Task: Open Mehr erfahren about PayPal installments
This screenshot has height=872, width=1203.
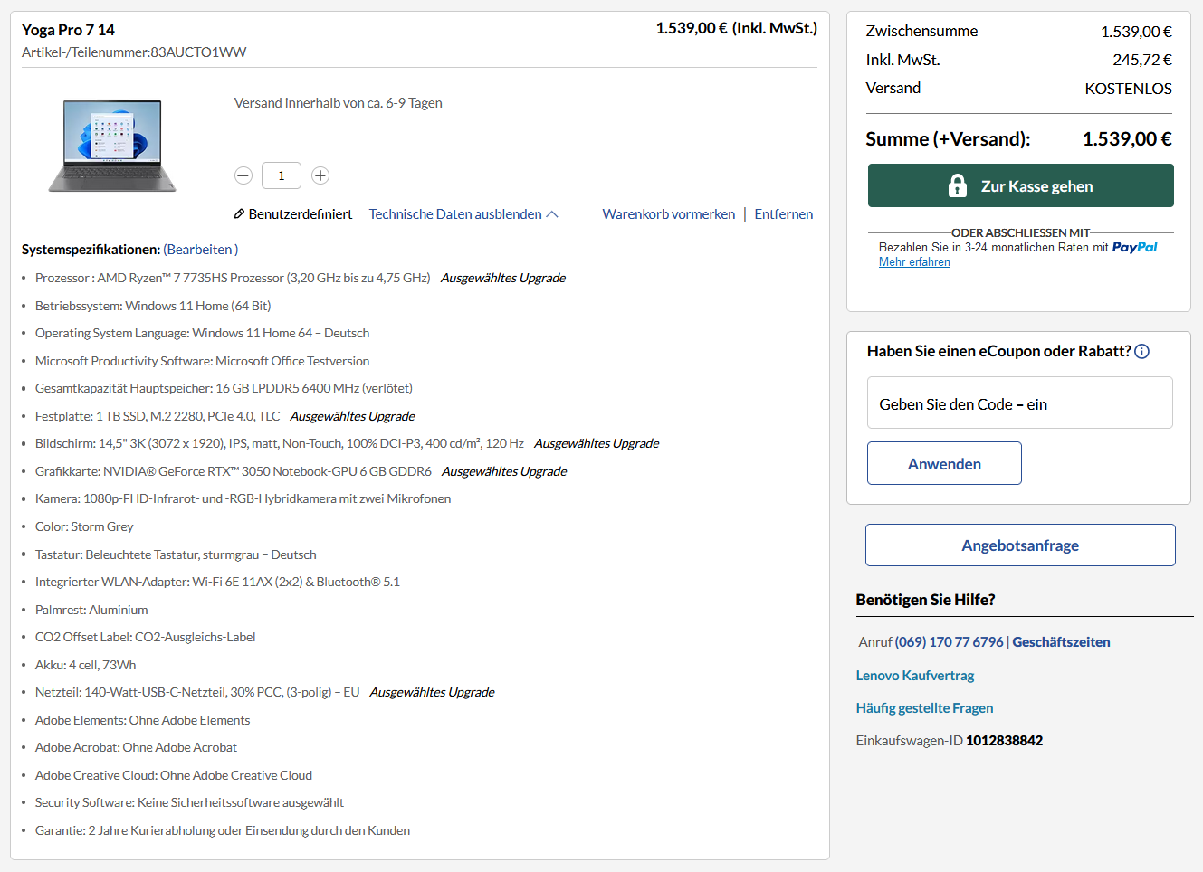Action: pyautogui.click(x=914, y=261)
